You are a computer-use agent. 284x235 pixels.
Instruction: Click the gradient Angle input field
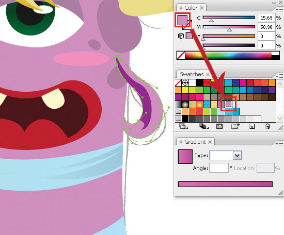(x=219, y=168)
